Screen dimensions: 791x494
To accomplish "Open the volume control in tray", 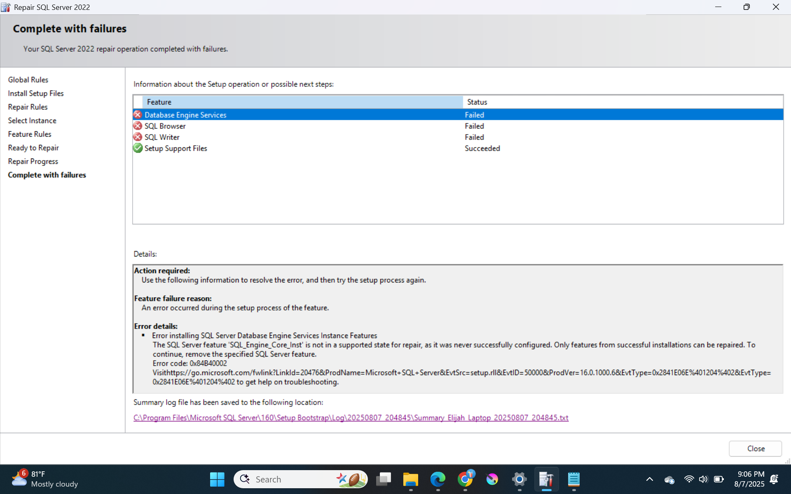I will [703, 479].
